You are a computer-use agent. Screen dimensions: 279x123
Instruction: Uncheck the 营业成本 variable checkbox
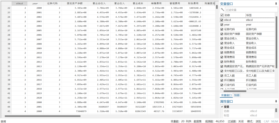(x=222, y=48)
